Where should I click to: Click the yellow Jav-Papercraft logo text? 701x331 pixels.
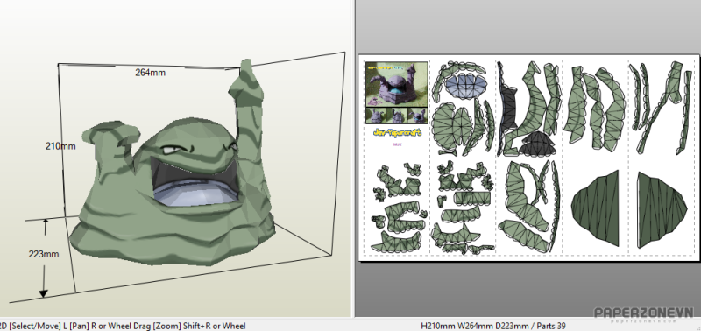396,133
